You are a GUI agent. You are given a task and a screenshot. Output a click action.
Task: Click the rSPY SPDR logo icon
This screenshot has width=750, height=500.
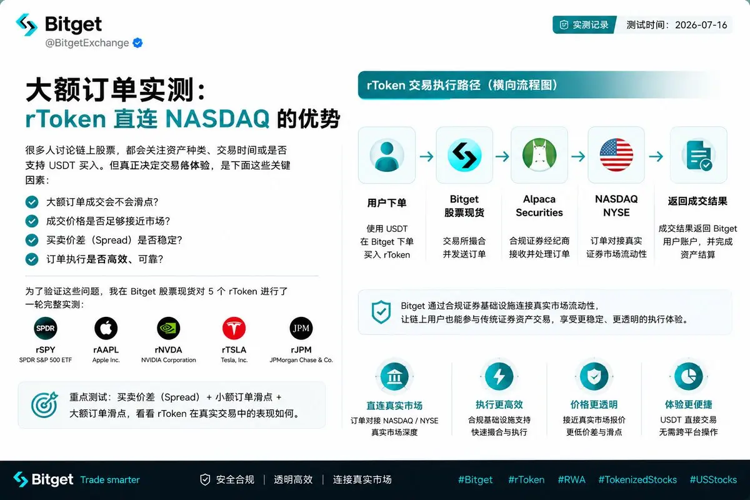coord(46,328)
